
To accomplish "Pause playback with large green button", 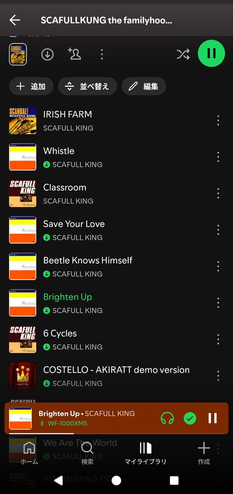I will point(212,54).
